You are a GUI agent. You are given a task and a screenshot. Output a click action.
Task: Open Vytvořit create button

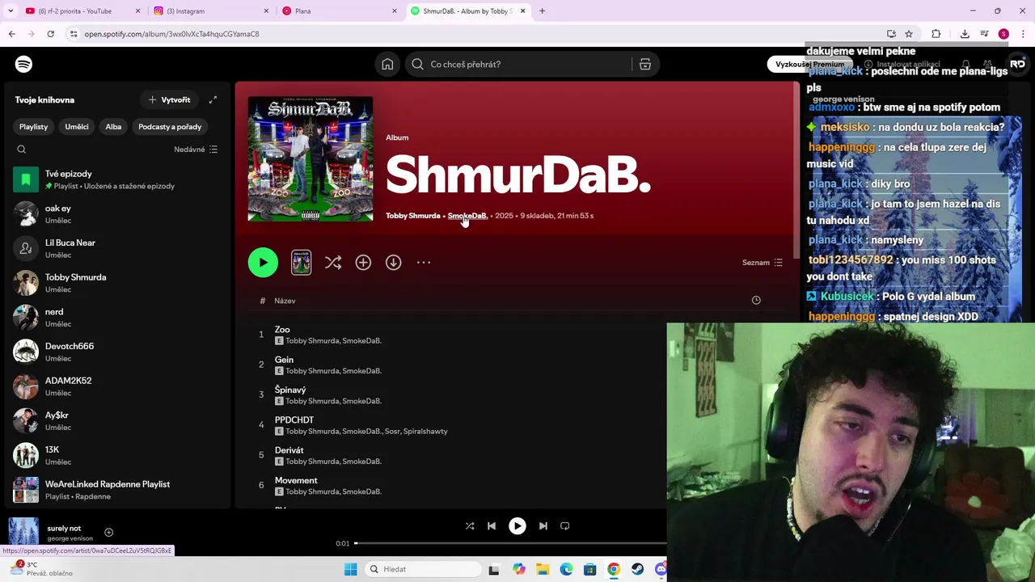pos(169,99)
